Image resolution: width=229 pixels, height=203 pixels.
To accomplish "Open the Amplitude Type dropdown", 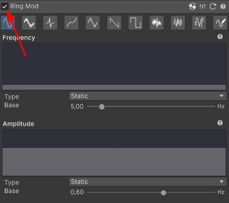I will pyautogui.click(x=148, y=182).
